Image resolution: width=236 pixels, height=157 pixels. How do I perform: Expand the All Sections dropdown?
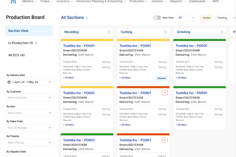click(x=74, y=18)
